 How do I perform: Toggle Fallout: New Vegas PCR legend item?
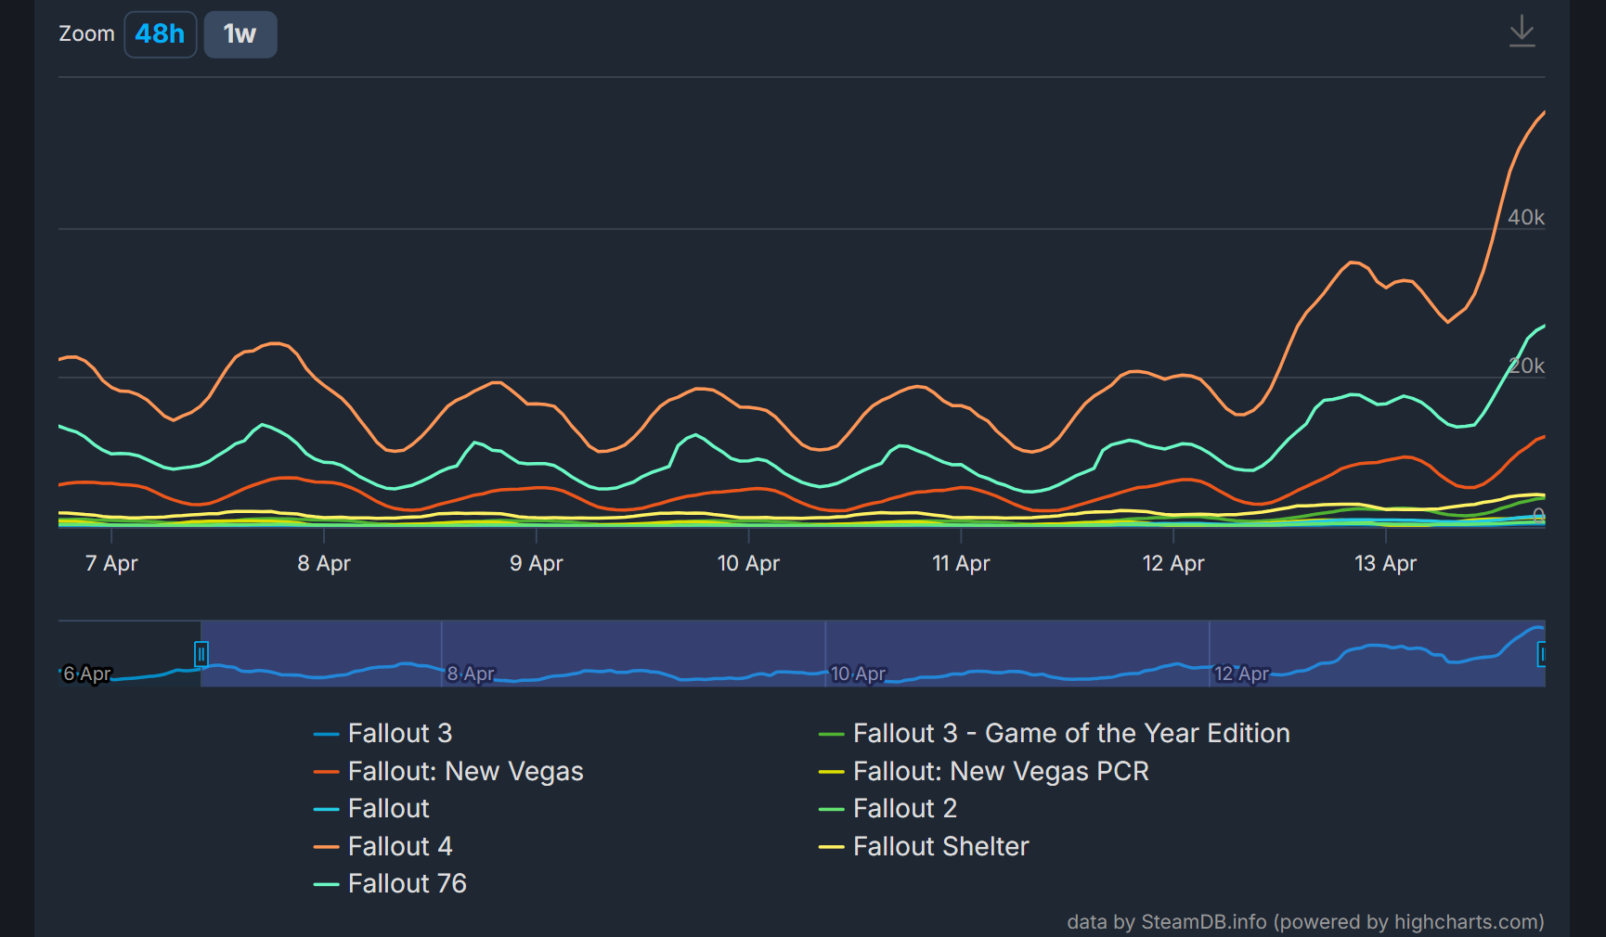coord(983,771)
